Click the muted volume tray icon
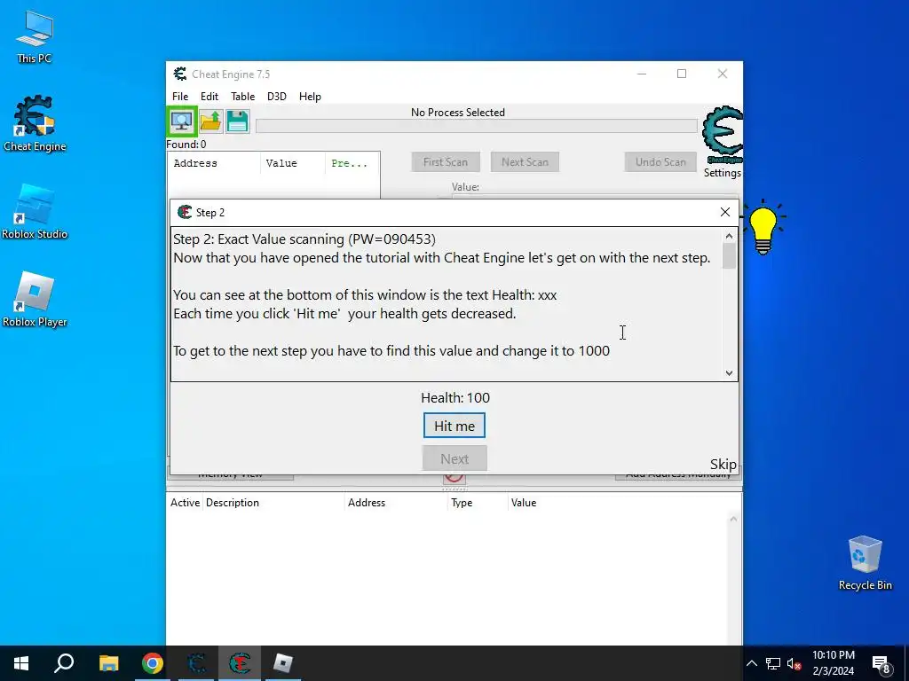This screenshot has width=909, height=681. (x=794, y=663)
